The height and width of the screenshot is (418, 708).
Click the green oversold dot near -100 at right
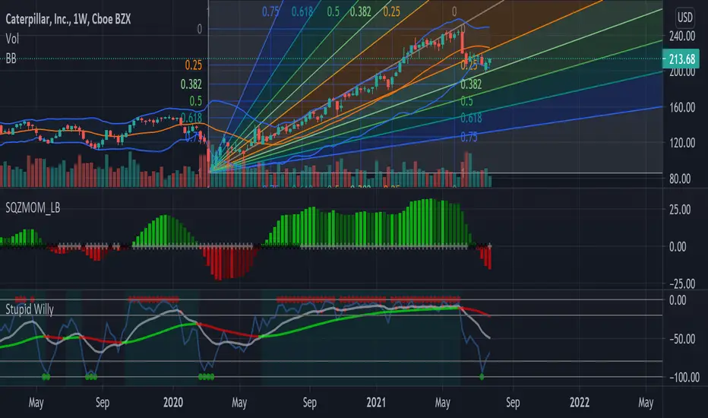[x=482, y=376]
